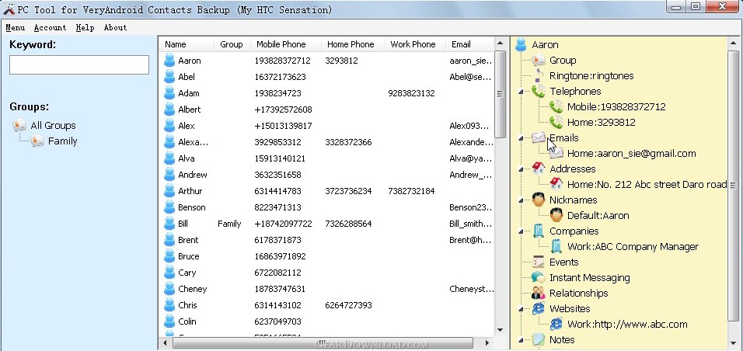The height and width of the screenshot is (351, 743).
Task: Collapse the Notes tree node
Action: [x=521, y=340]
